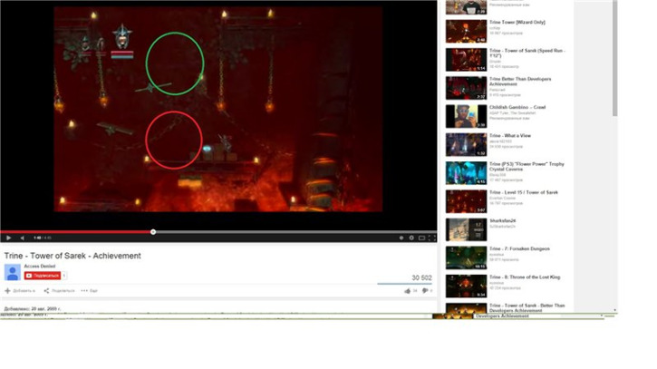The height and width of the screenshot is (369, 657).
Task: Open Trine - 8: Throne of the Lost King thumbnail
Action: (466, 286)
